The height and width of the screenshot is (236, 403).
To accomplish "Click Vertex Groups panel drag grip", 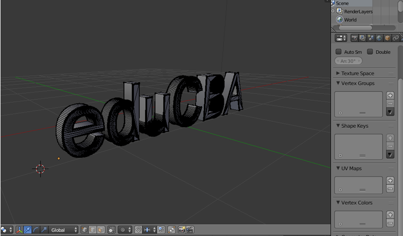I will [391, 84].
